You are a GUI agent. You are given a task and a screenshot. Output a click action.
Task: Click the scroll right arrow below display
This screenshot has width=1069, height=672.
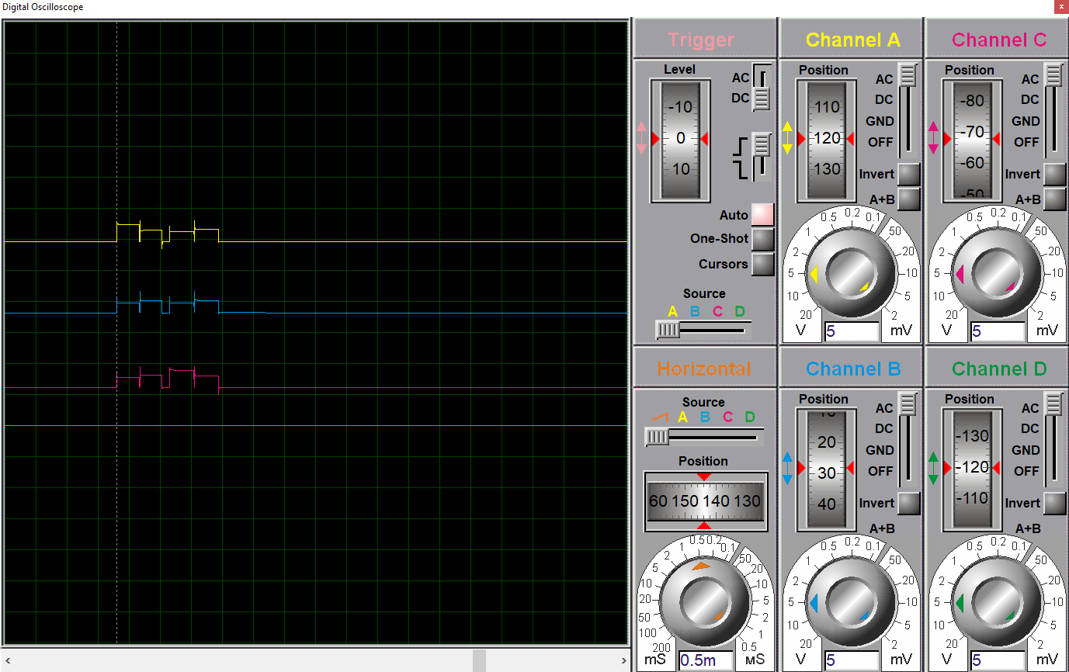pyautogui.click(x=623, y=660)
